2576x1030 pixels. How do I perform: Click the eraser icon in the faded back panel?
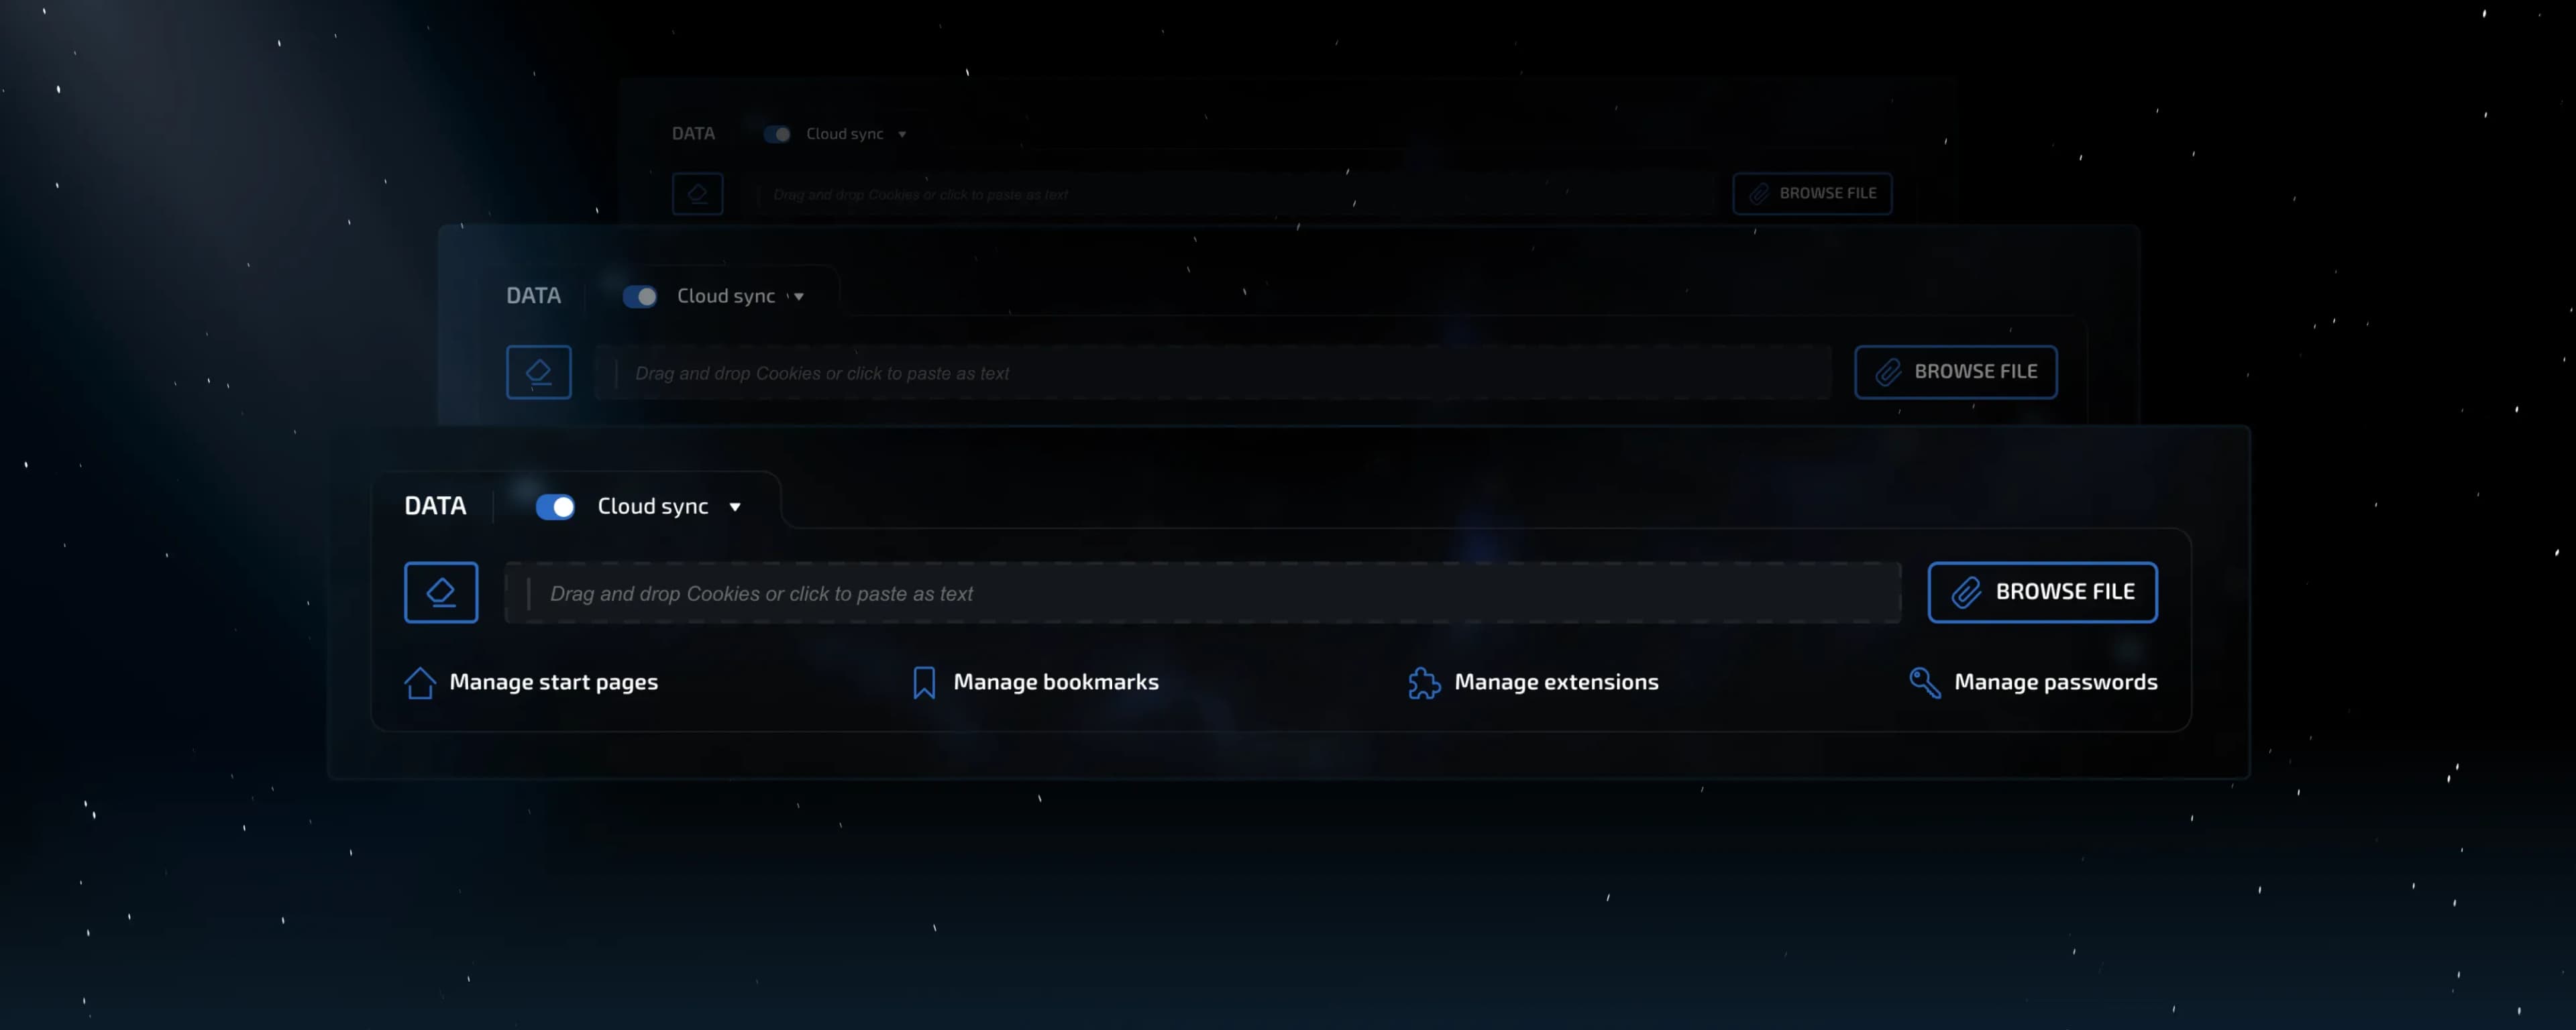[x=697, y=194]
